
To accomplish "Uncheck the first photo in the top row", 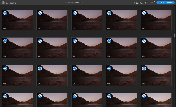I will 5,13.
